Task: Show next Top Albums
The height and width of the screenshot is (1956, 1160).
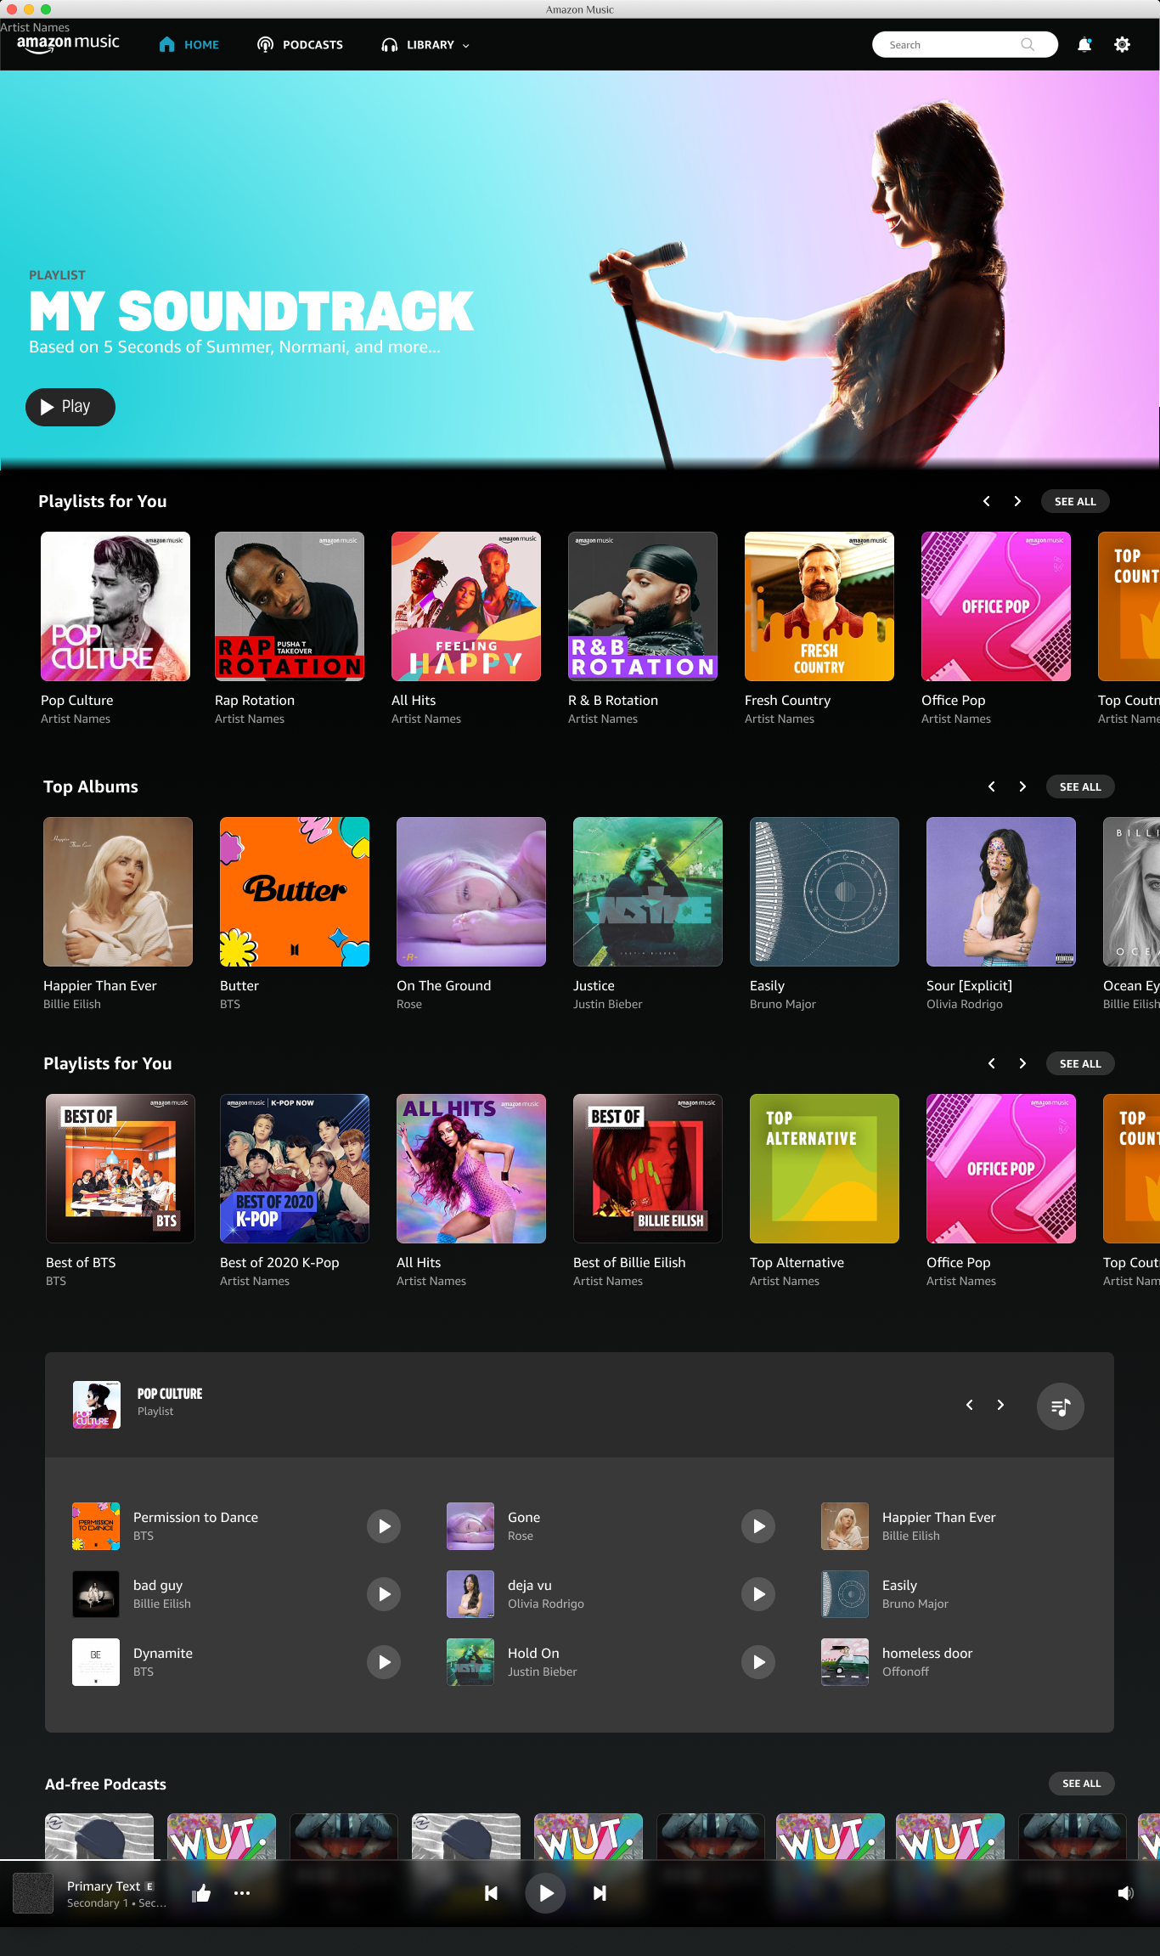Action: pos(1022,786)
